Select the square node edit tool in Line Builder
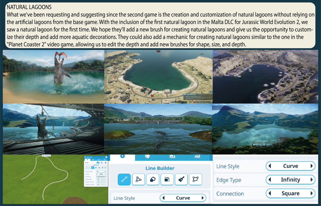The width and height of the screenshot is (321, 206). tap(195, 180)
